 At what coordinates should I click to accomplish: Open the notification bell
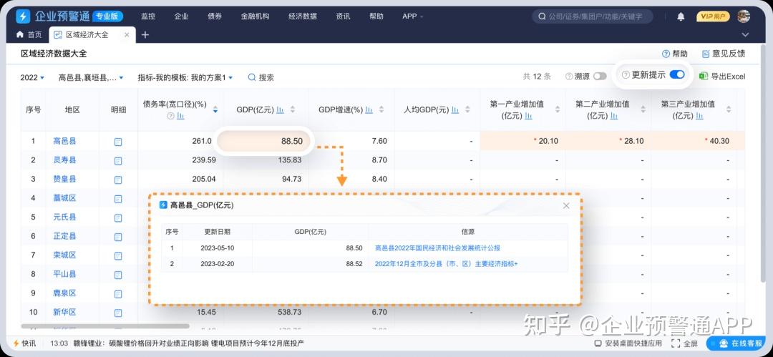point(681,16)
